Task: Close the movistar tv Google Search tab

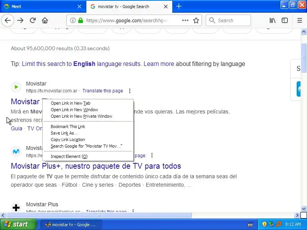Action: [166, 7]
